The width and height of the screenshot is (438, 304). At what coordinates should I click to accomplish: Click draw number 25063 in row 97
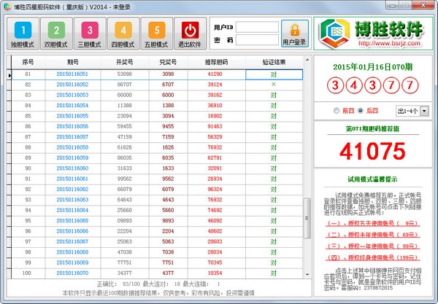[x=125, y=241]
